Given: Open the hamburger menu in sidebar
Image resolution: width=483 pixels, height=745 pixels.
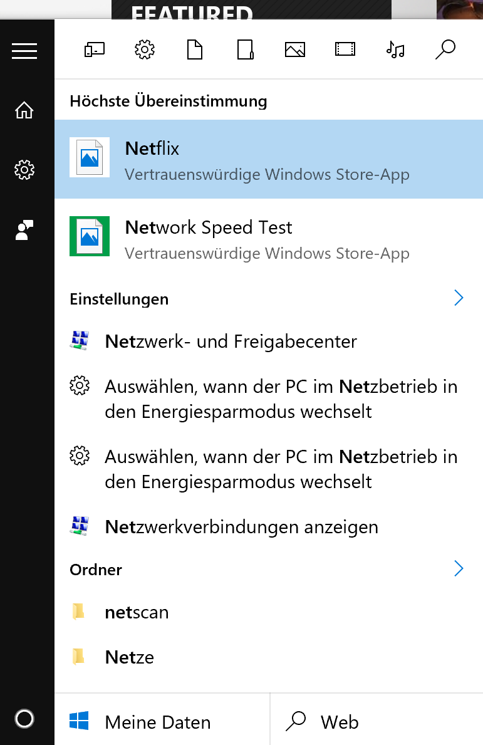Looking at the screenshot, I should click(x=24, y=51).
